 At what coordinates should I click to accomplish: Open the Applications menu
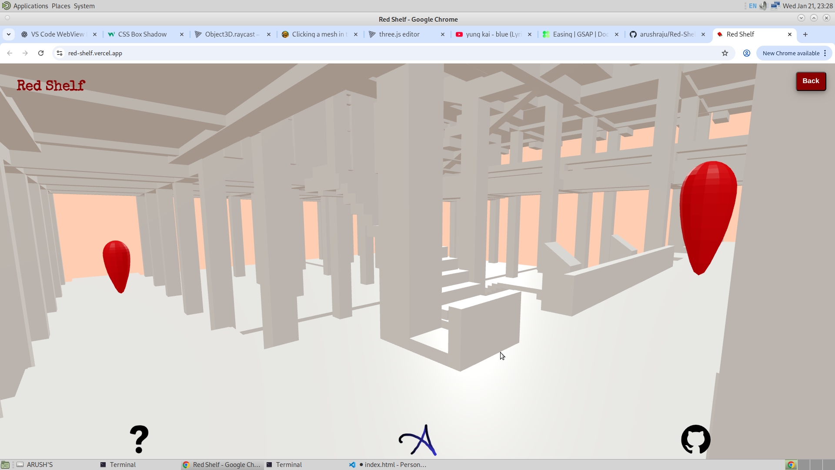click(30, 6)
